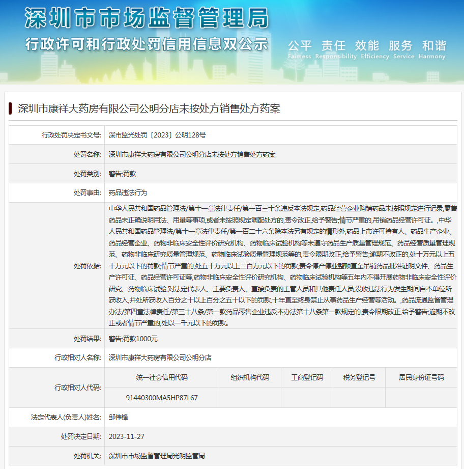Click the value 药品违法行为
The width and height of the screenshot is (464, 469).
tap(128, 193)
